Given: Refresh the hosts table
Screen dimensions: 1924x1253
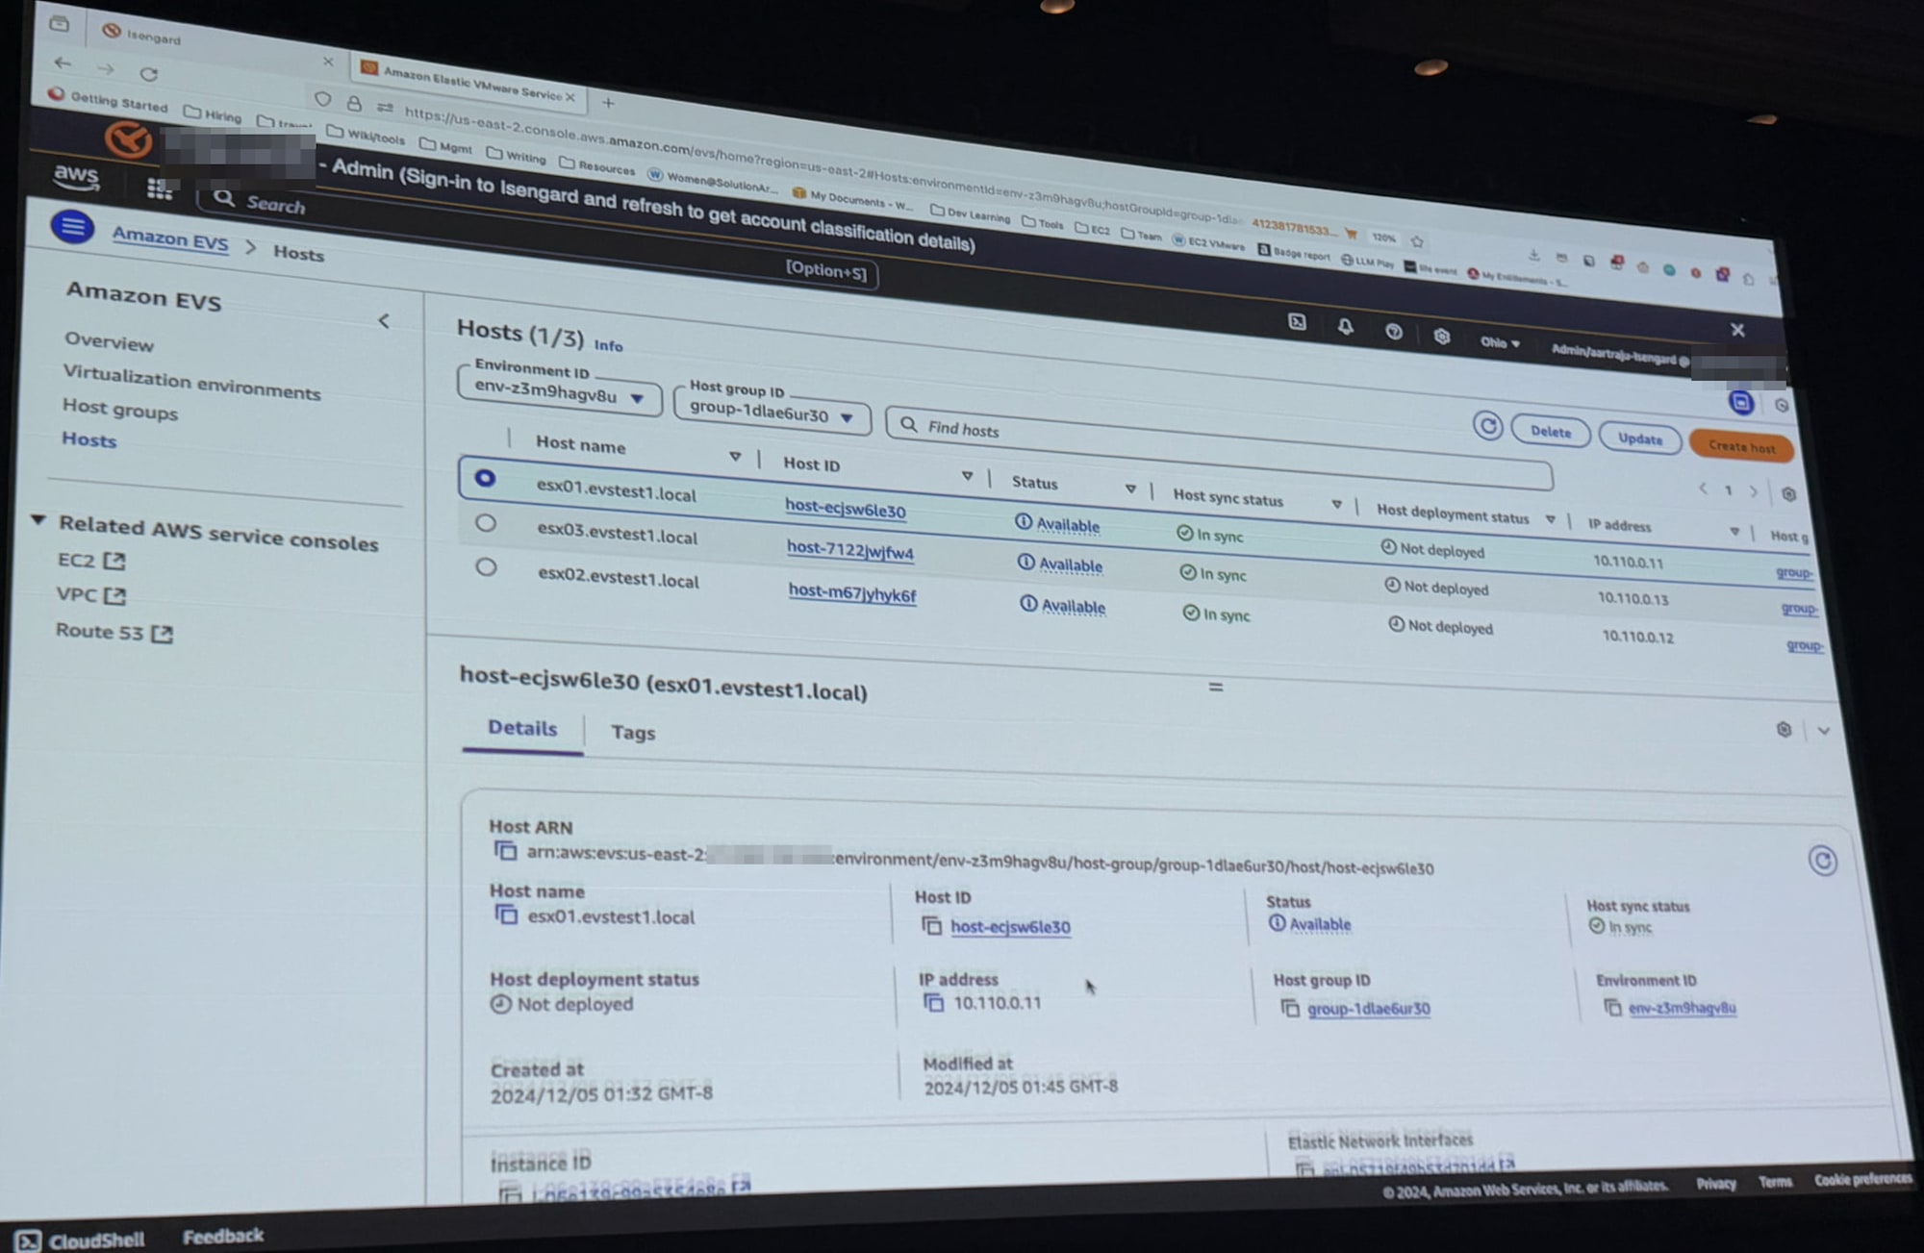Looking at the screenshot, I should (x=1487, y=426).
